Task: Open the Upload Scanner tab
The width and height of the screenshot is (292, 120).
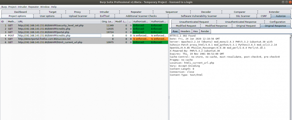Action: (x=78, y=16)
